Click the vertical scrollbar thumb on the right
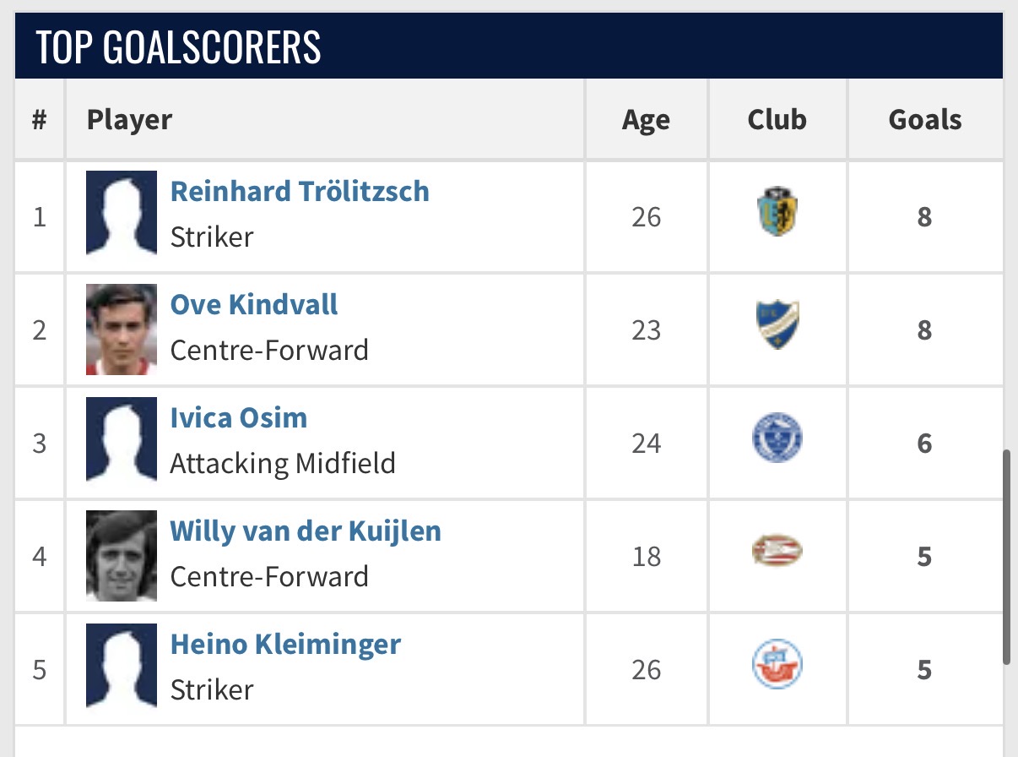This screenshot has height=757, width=1018. (x=1006, y=558)
